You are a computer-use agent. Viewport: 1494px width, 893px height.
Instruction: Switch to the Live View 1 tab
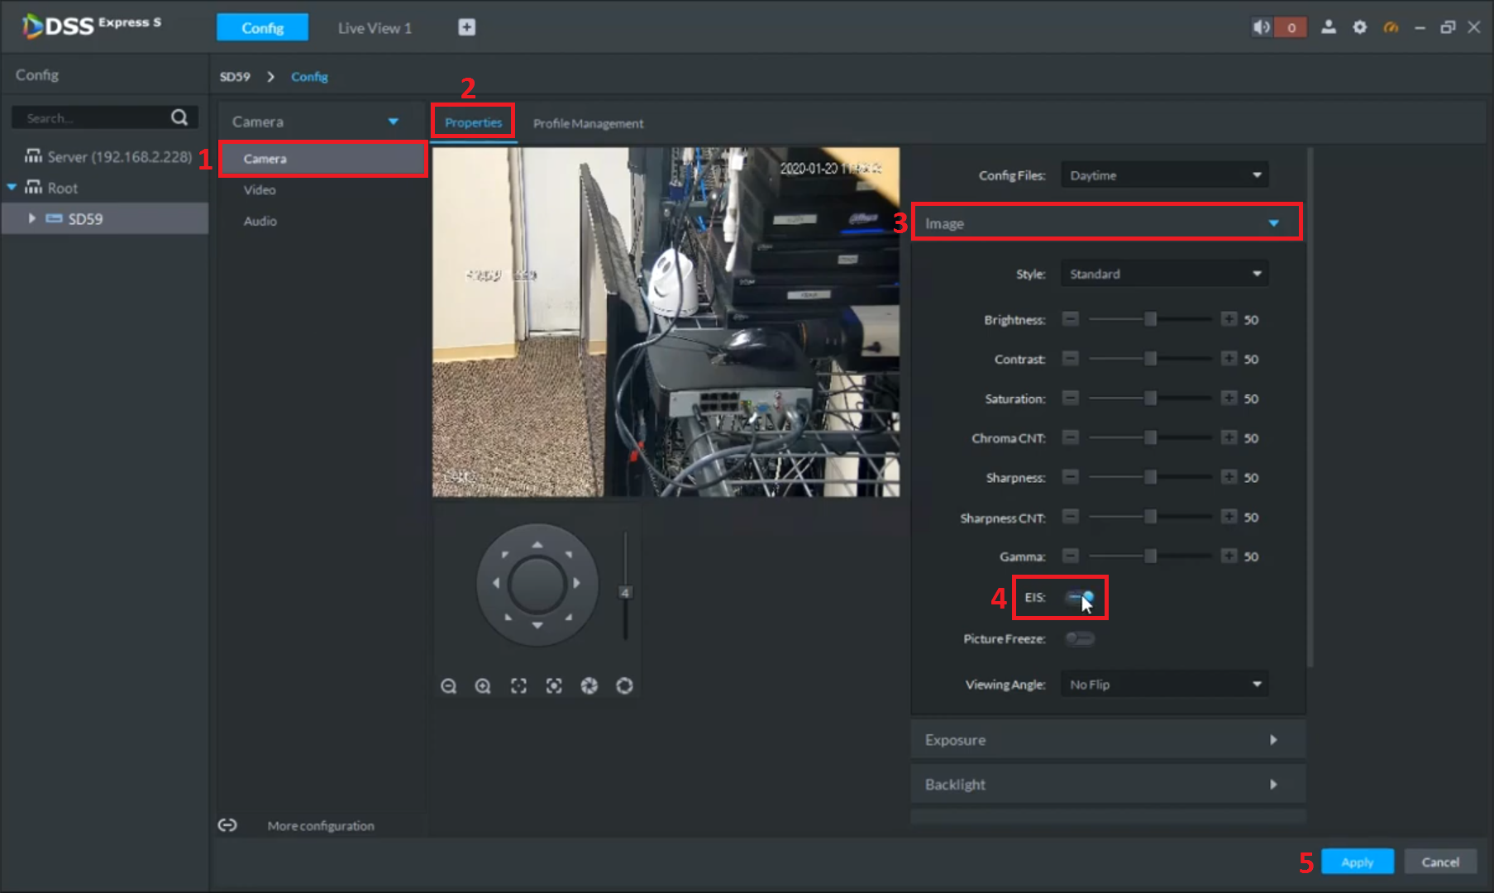coord(374,28)
